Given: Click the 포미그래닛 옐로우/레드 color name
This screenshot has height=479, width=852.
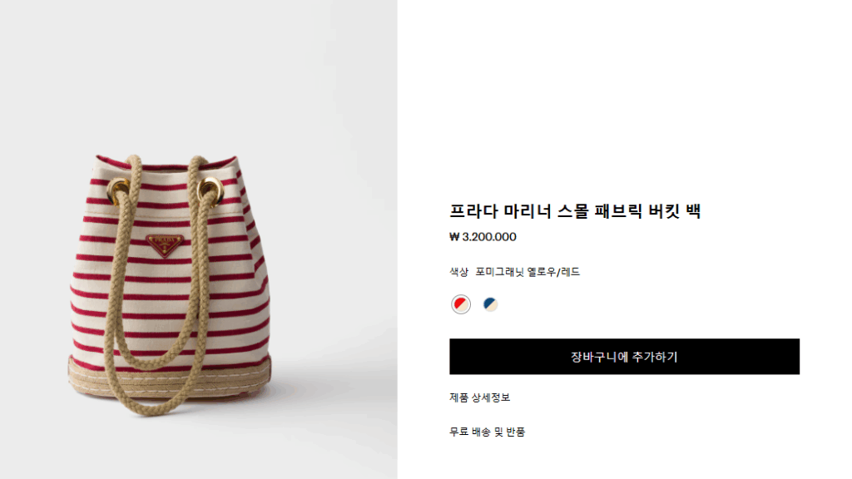Looking at the screenshot, I should (528, 272).
